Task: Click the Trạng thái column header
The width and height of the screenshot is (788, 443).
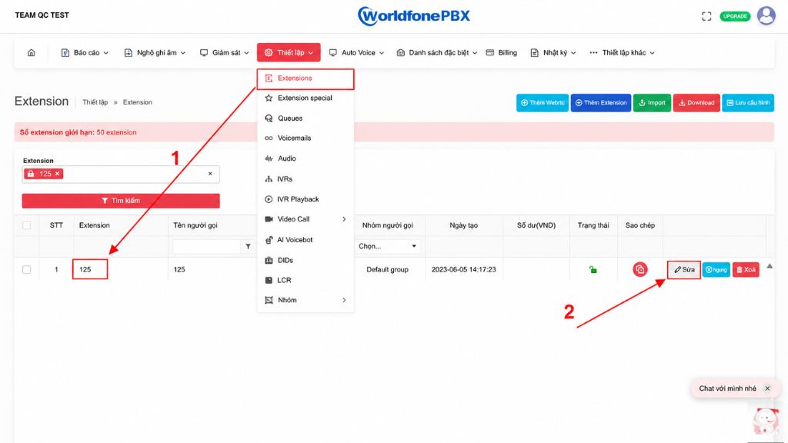Action: [x=593, y=225]
